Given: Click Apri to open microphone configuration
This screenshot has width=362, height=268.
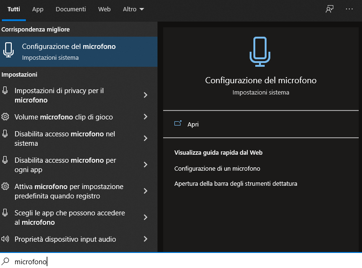Looking at the screenshot, I should (193, 124).
